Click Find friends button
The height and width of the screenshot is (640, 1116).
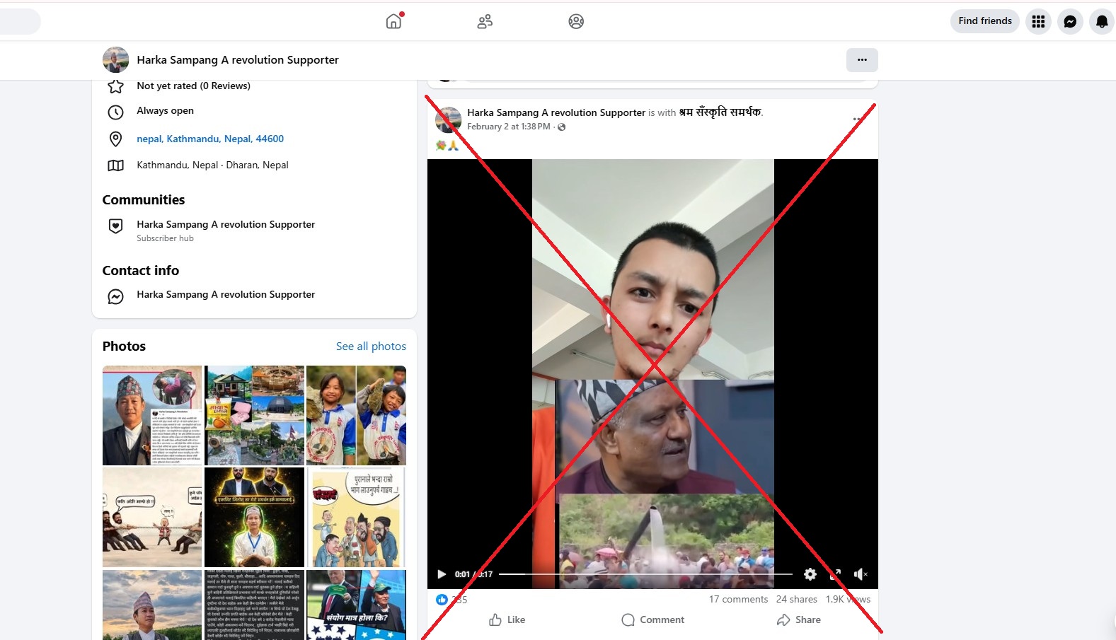984,21
